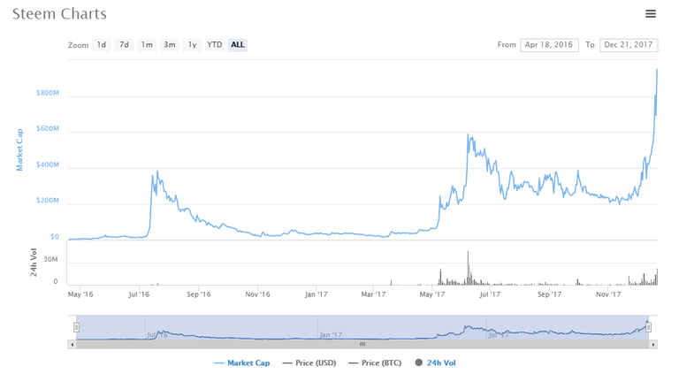Click the $600M axis label
This screenshot has height=374, width=679.
click(x=48, y=128)
